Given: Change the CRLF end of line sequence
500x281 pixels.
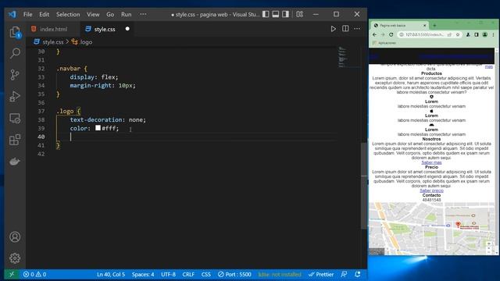Looking at the screenshot, I should tap(188, 274).
